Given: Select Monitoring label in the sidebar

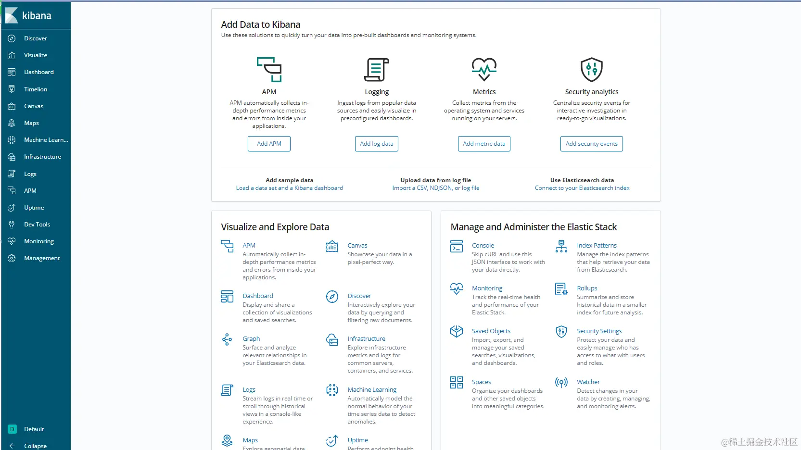Looking at the screenshot, I should [39, 241].
